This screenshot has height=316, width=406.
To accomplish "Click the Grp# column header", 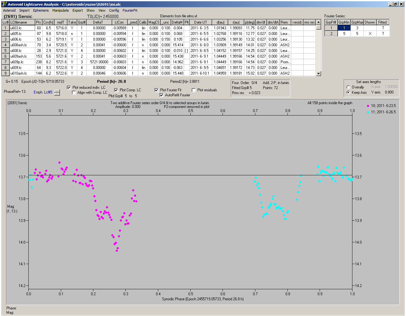I will coord(82,22).
